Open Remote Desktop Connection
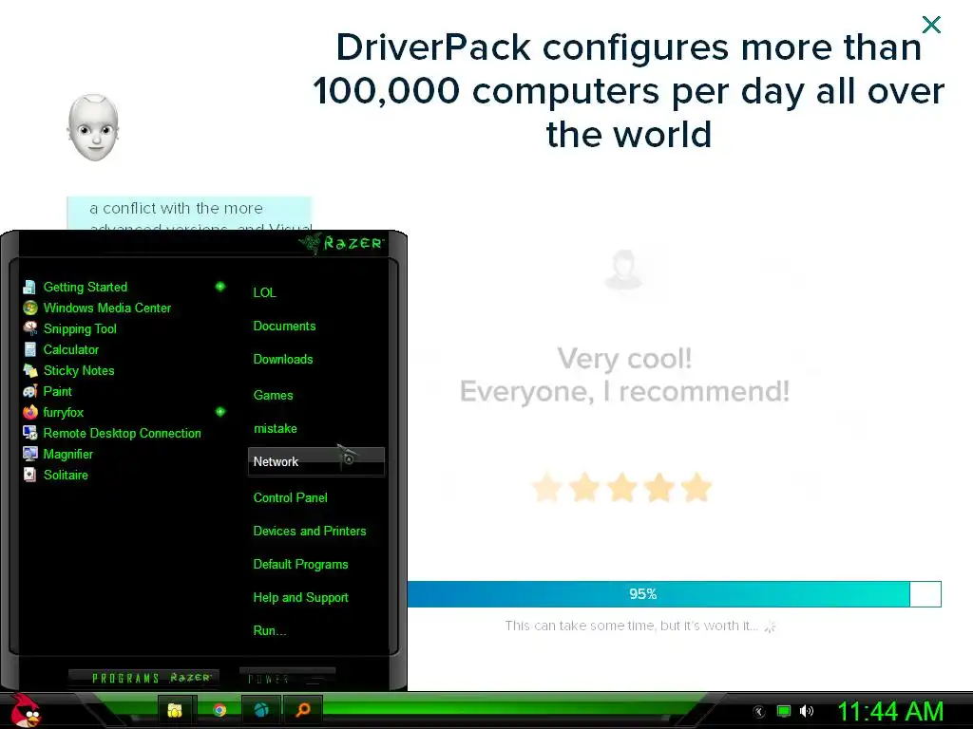 [124, 433]
